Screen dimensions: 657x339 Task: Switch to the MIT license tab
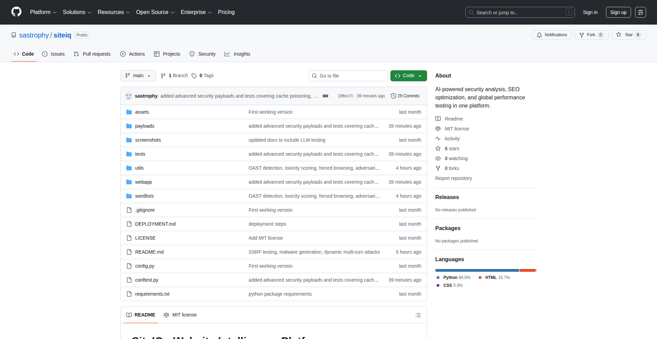coord(180,315)
